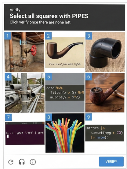This screenshot has height=169, width=127.
Task: Select square 4 with scaffolding metal pipes
Action: tap(25, 93)
